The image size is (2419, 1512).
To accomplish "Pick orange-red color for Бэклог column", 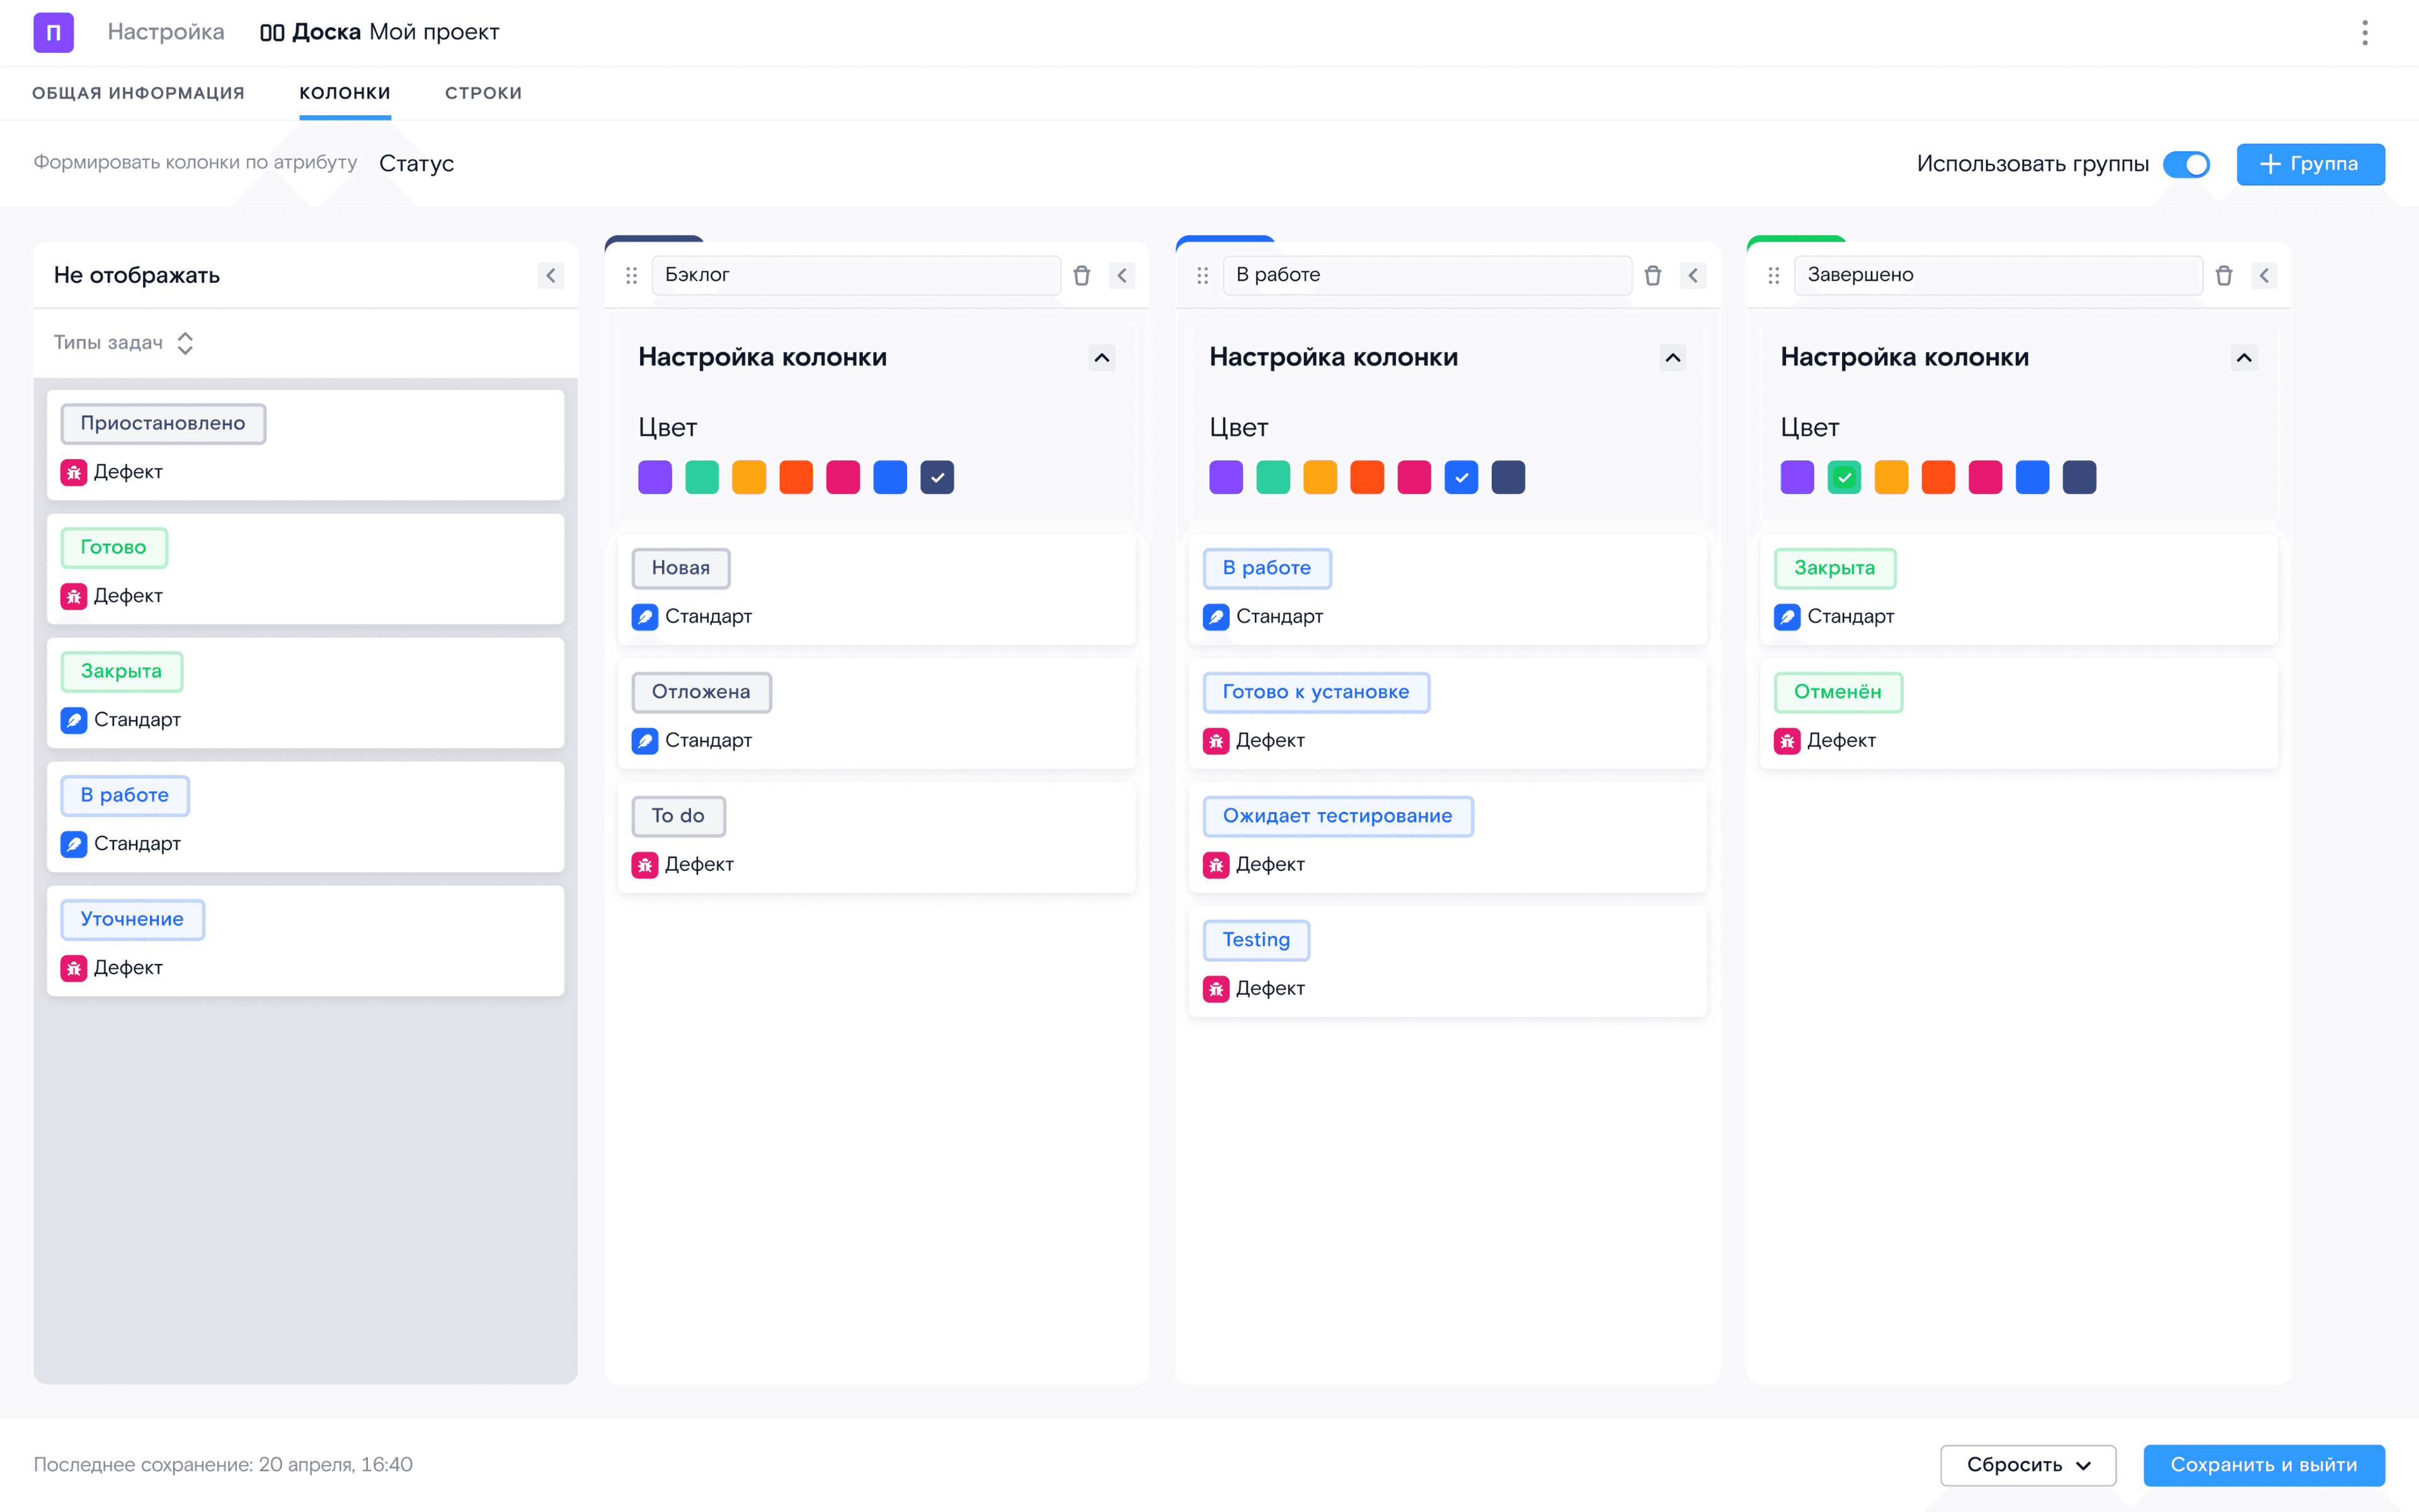I will pos(796,477).
